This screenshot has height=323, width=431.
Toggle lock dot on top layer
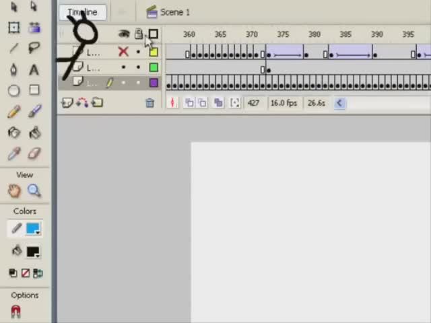pyautogui.click(x=138, y=52)
